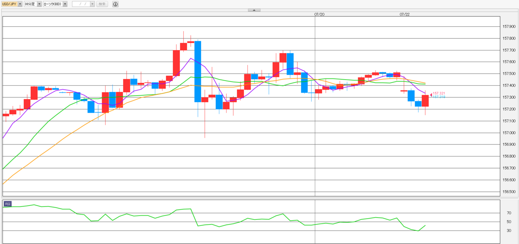Viewport: 519px width, 244px height.
Task: Click the RSI 70 level label
Action: click(x=509, y=213)
